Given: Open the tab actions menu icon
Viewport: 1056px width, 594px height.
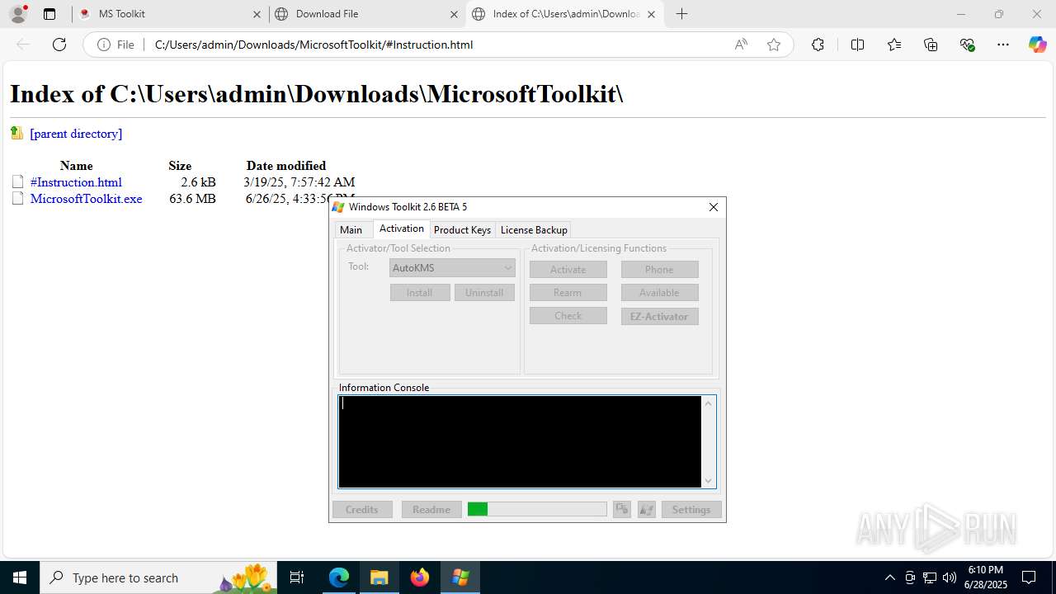Looking at the screenshot, I should coord(49,14).
